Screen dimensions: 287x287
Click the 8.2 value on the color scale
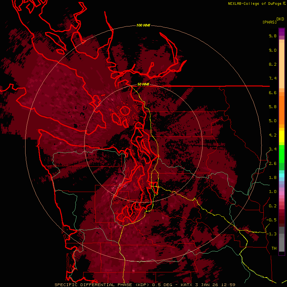273,64
